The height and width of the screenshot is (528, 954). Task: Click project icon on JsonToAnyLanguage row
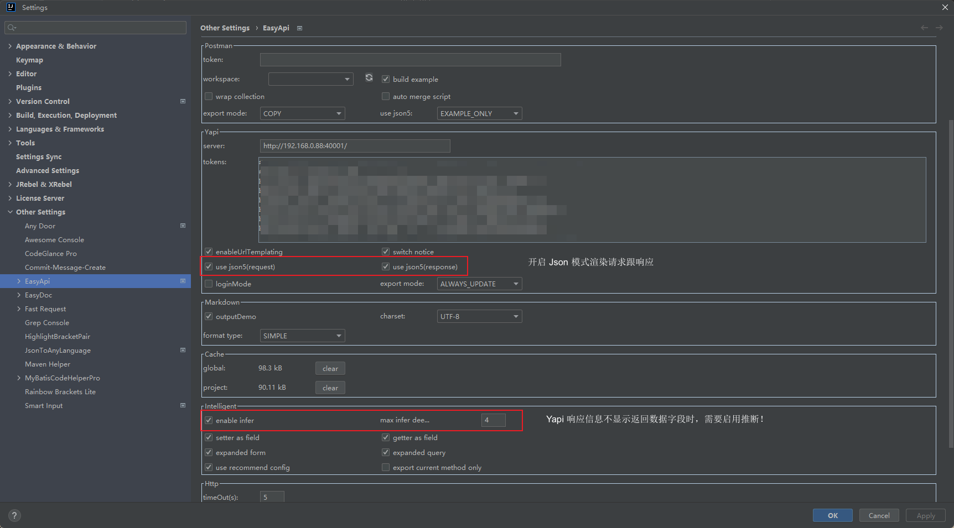(x=183, y=350)
